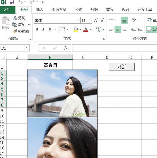
Task: Toggle Underline formatting
Action: coord(50,29)
